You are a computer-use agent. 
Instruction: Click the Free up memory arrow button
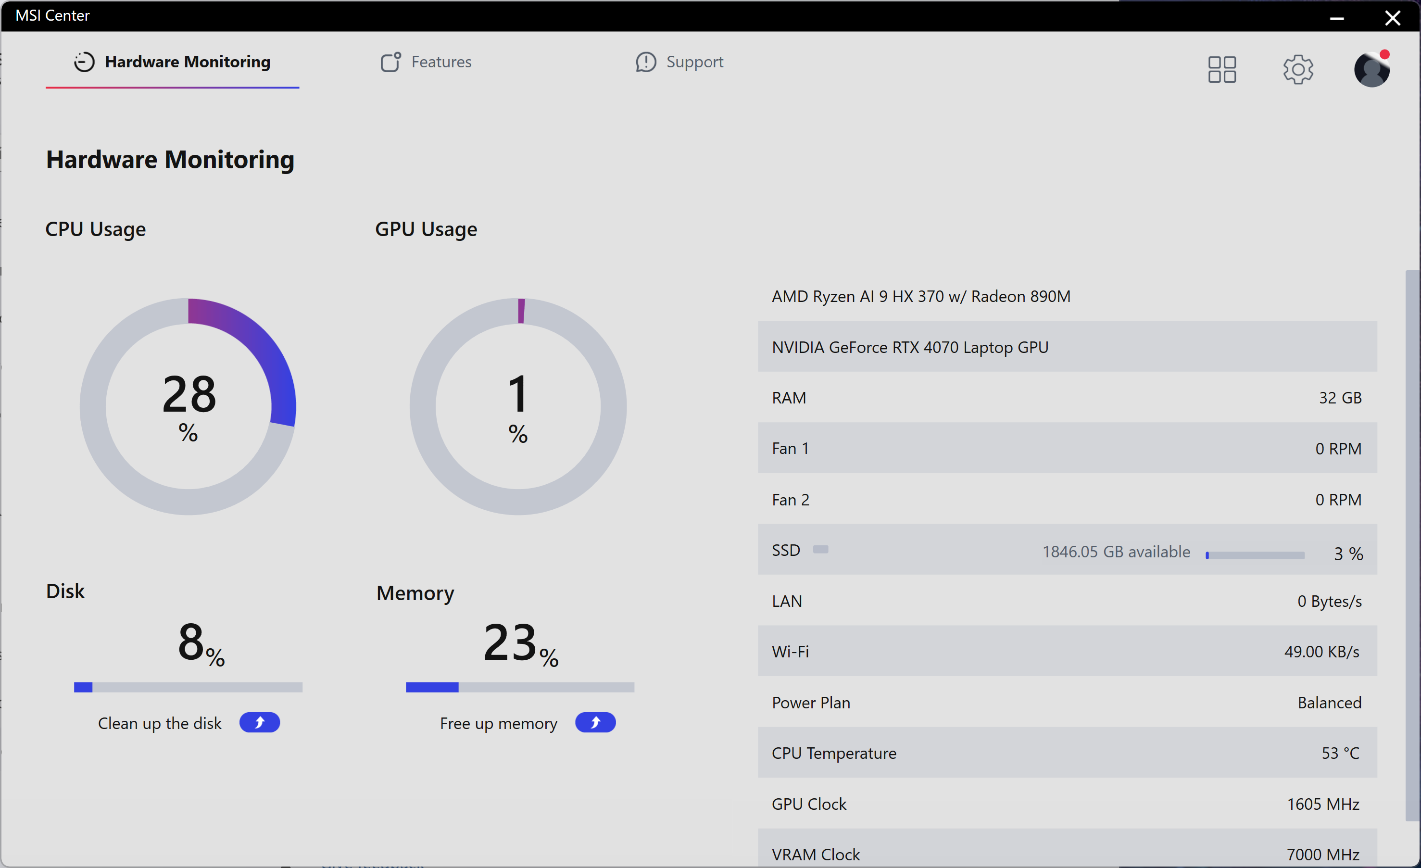[595, 723]
